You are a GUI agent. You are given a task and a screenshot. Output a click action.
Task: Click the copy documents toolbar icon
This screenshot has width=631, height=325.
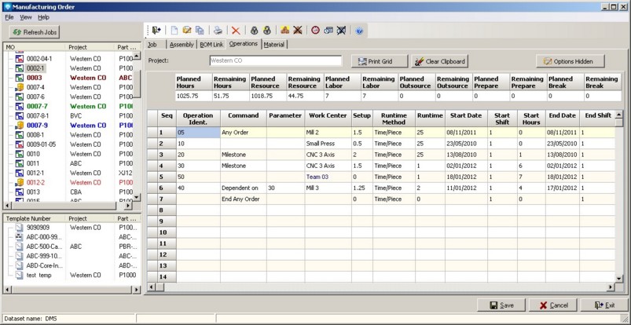pos(200,31)
